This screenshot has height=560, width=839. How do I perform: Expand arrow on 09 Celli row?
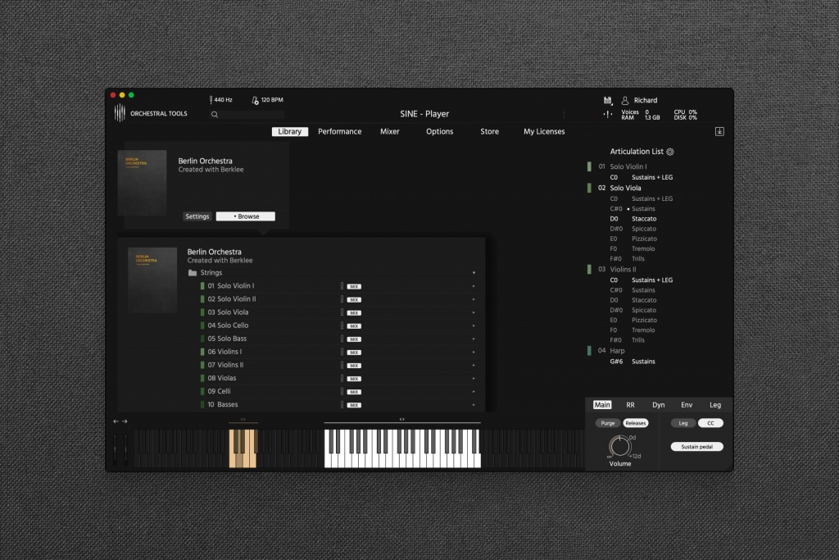point(474,391)
